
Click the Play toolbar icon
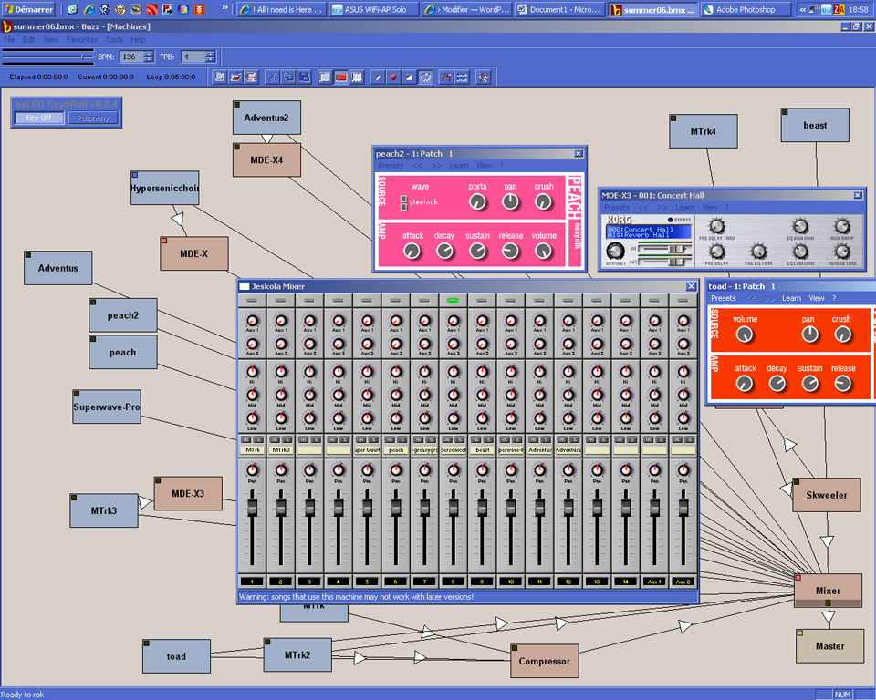click(378, 77)
